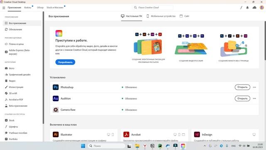Switch to Мобильные устройства tab
The width and height of the screenshot is (266, 150).
click(161, 16)
